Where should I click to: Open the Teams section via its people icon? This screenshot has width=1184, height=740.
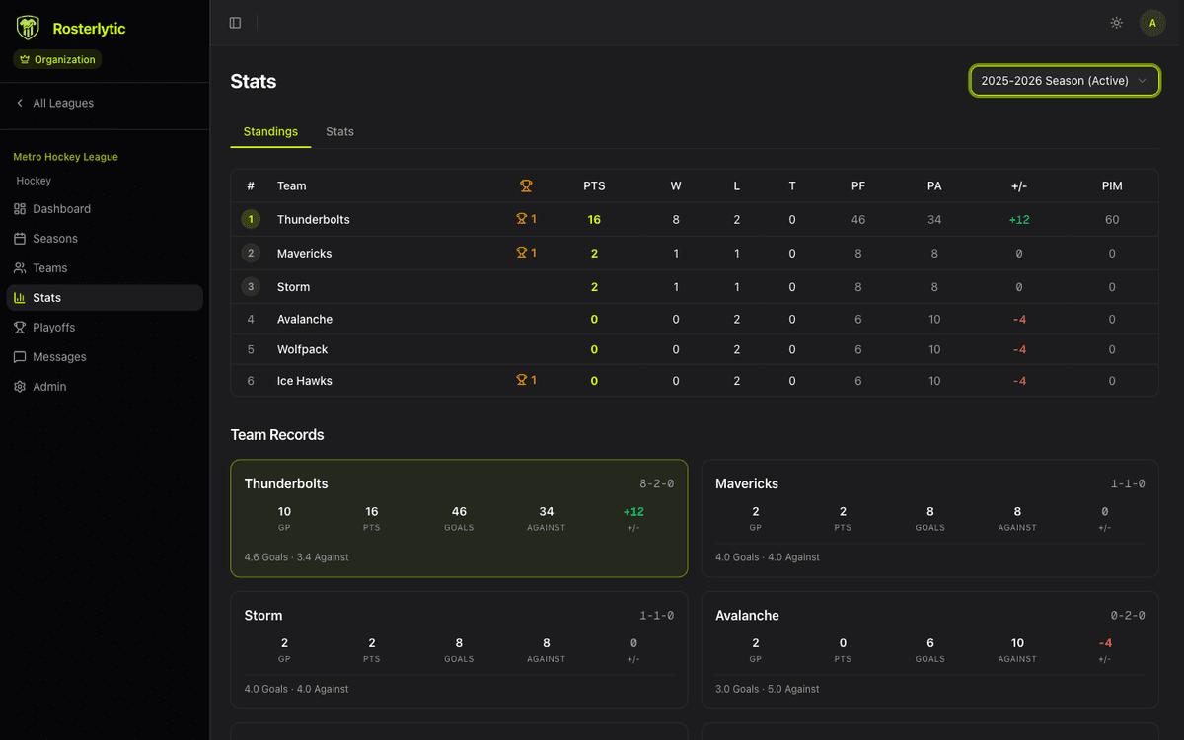coord(22,267)
